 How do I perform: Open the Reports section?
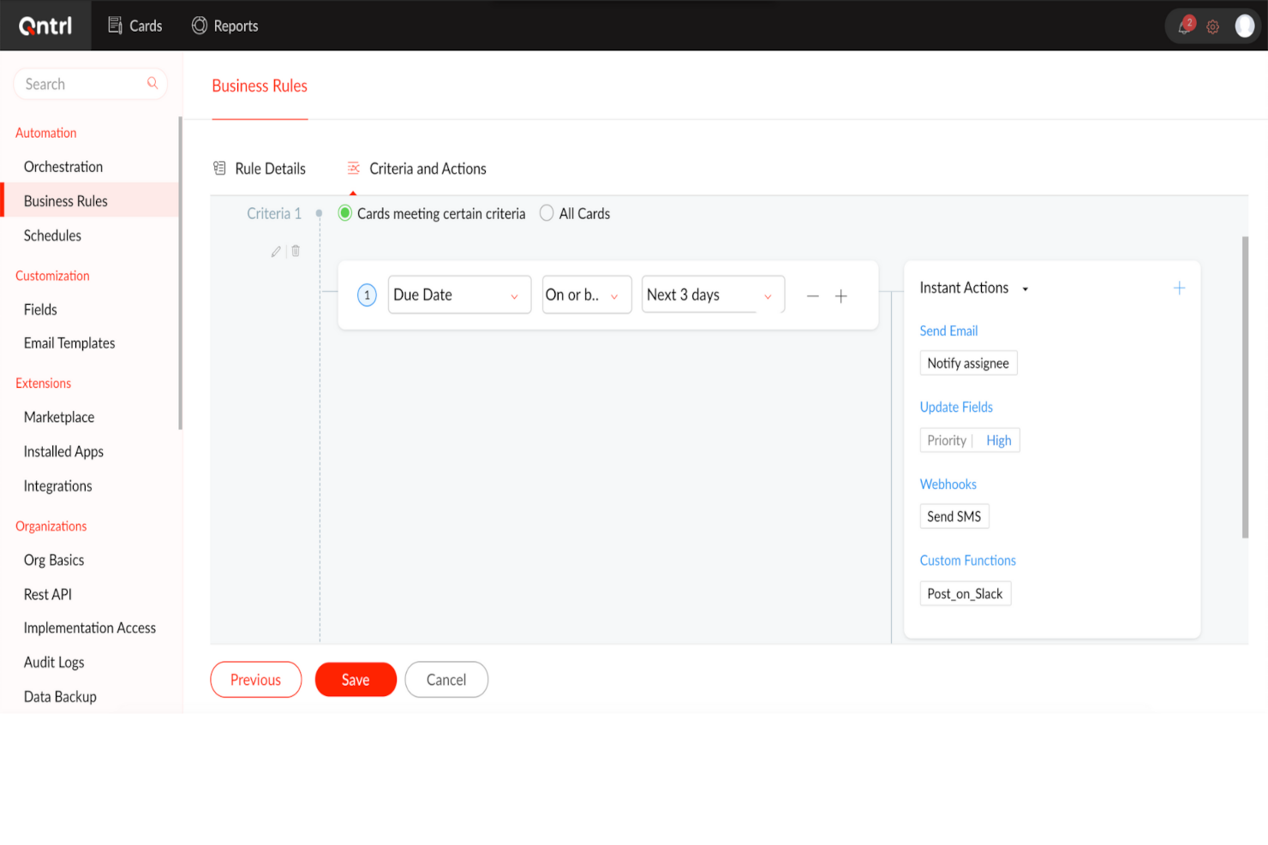click(x=224, y=26)
